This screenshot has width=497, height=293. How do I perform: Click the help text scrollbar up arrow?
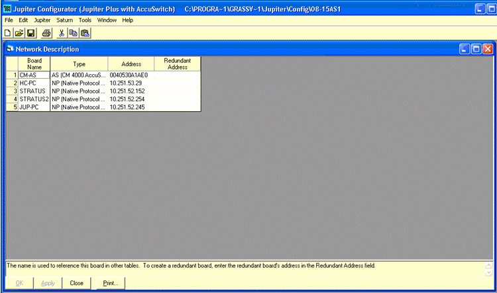[489, 265]
